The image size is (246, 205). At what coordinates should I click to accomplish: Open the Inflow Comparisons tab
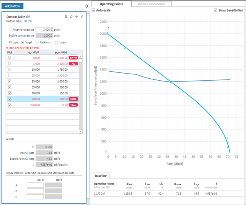pos(151,4)
